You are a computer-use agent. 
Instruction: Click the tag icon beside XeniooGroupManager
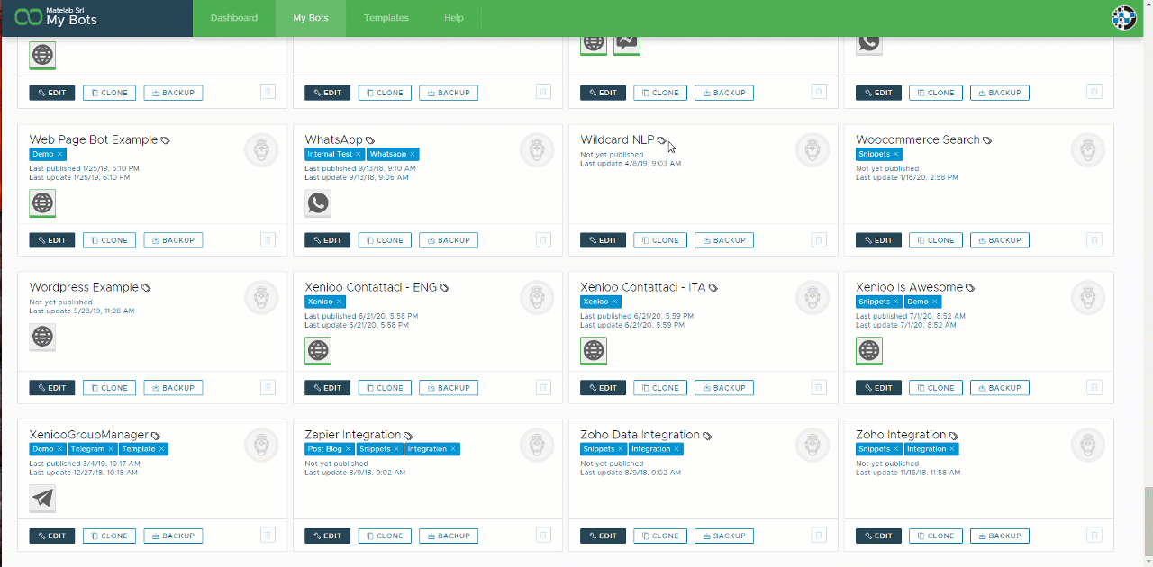156,436
